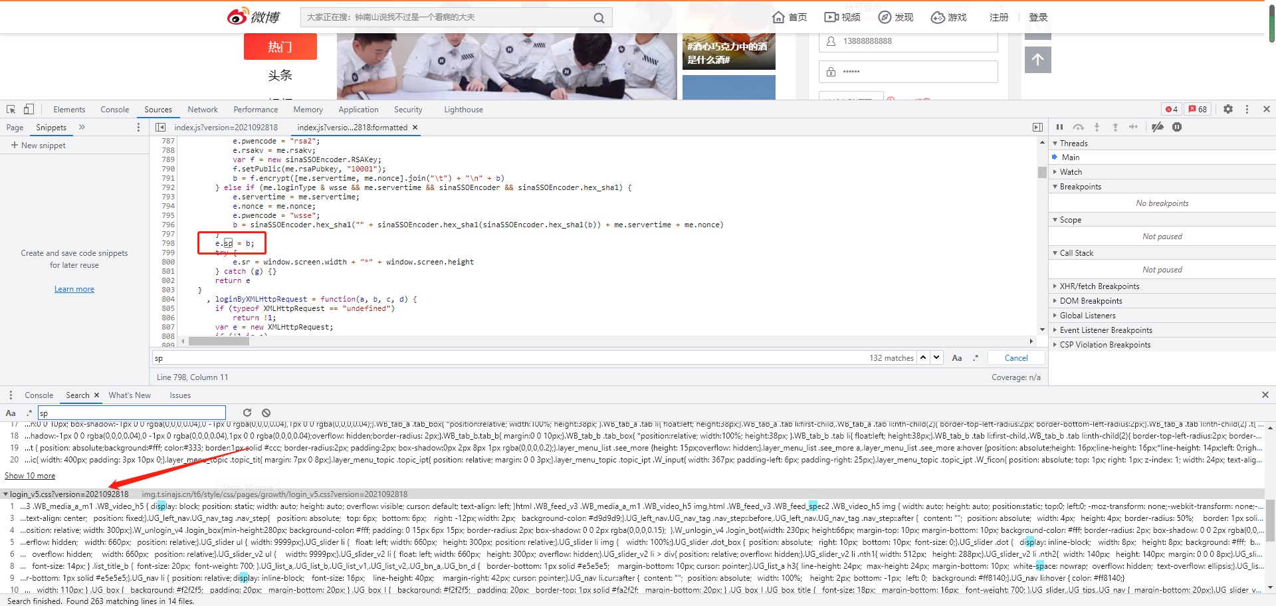Image resolution: width=1276 pixels, height=606 pixels.
Task: Toggle the device toolbar icon
Action: tap(29, 109)
